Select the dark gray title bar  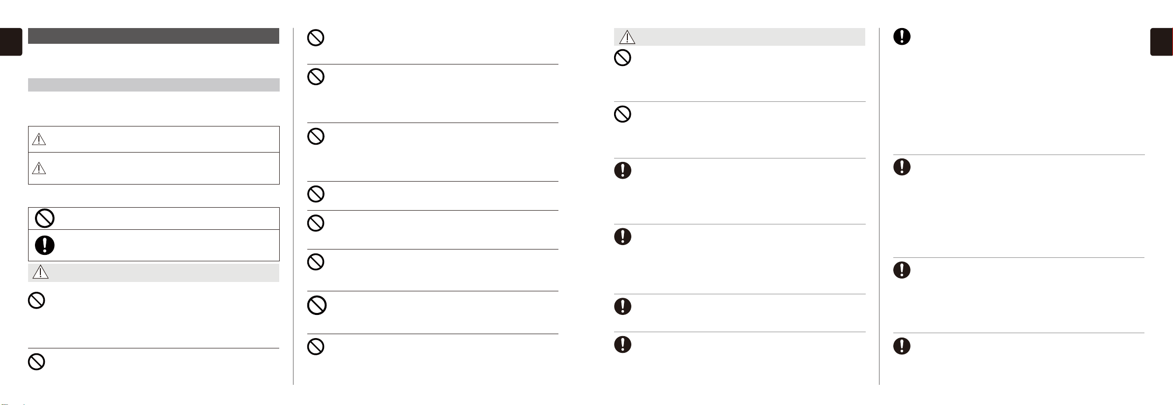[x=154, y=36]
